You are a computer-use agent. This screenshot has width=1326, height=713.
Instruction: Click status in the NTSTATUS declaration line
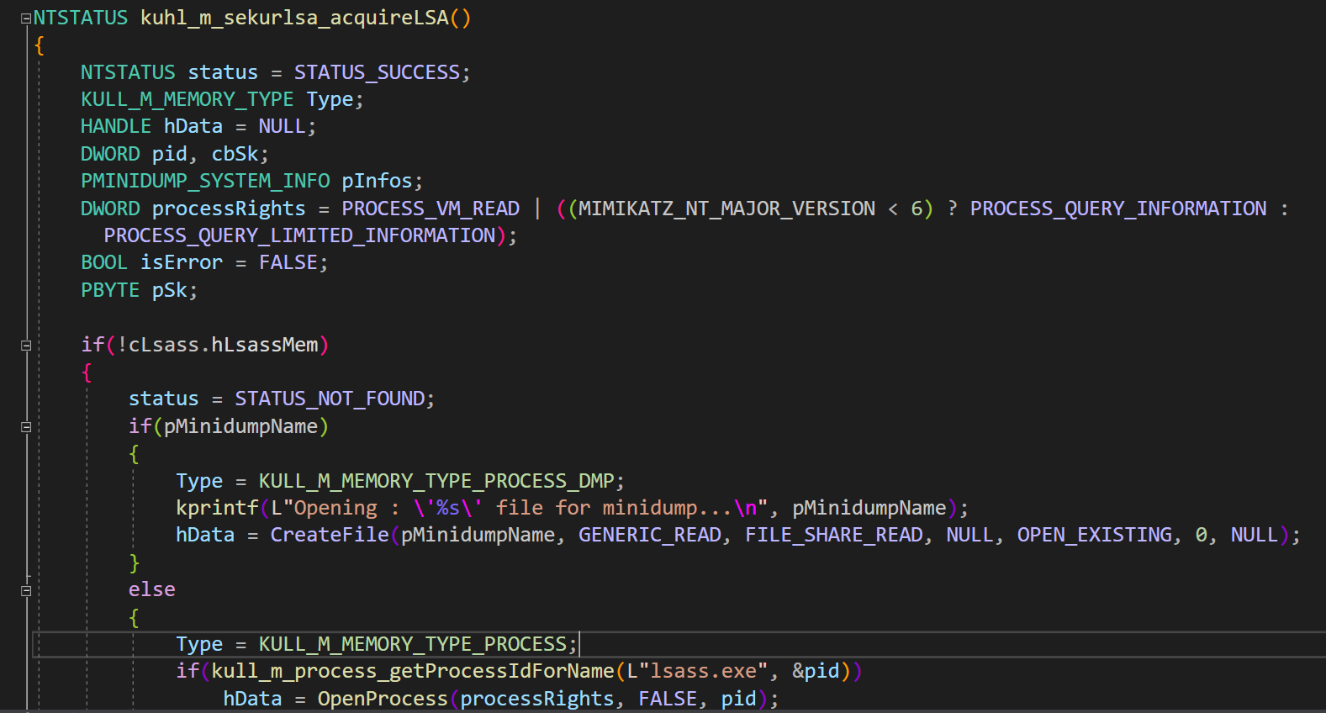(x=223, y=72)
